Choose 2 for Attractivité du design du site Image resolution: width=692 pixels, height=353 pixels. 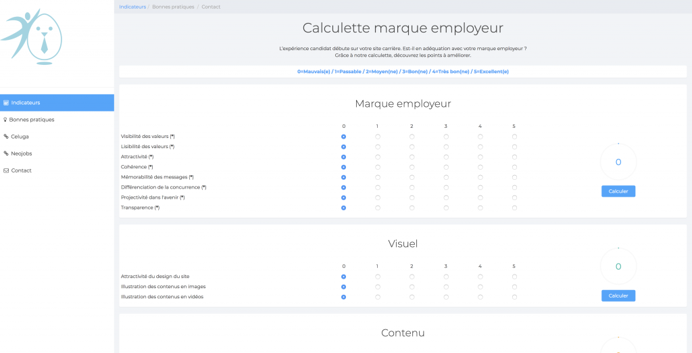coord(412,277)
